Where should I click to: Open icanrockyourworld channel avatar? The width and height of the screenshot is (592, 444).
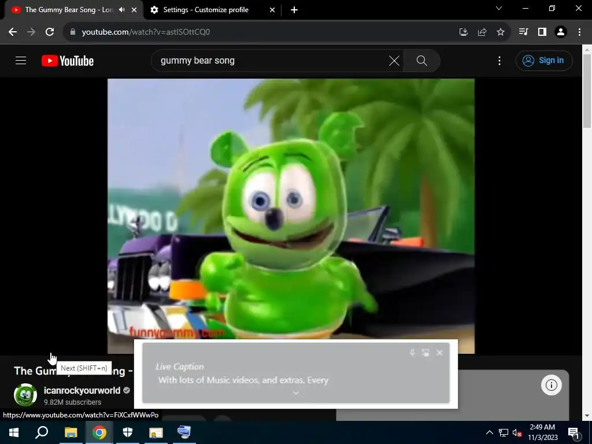click(25, 395)
